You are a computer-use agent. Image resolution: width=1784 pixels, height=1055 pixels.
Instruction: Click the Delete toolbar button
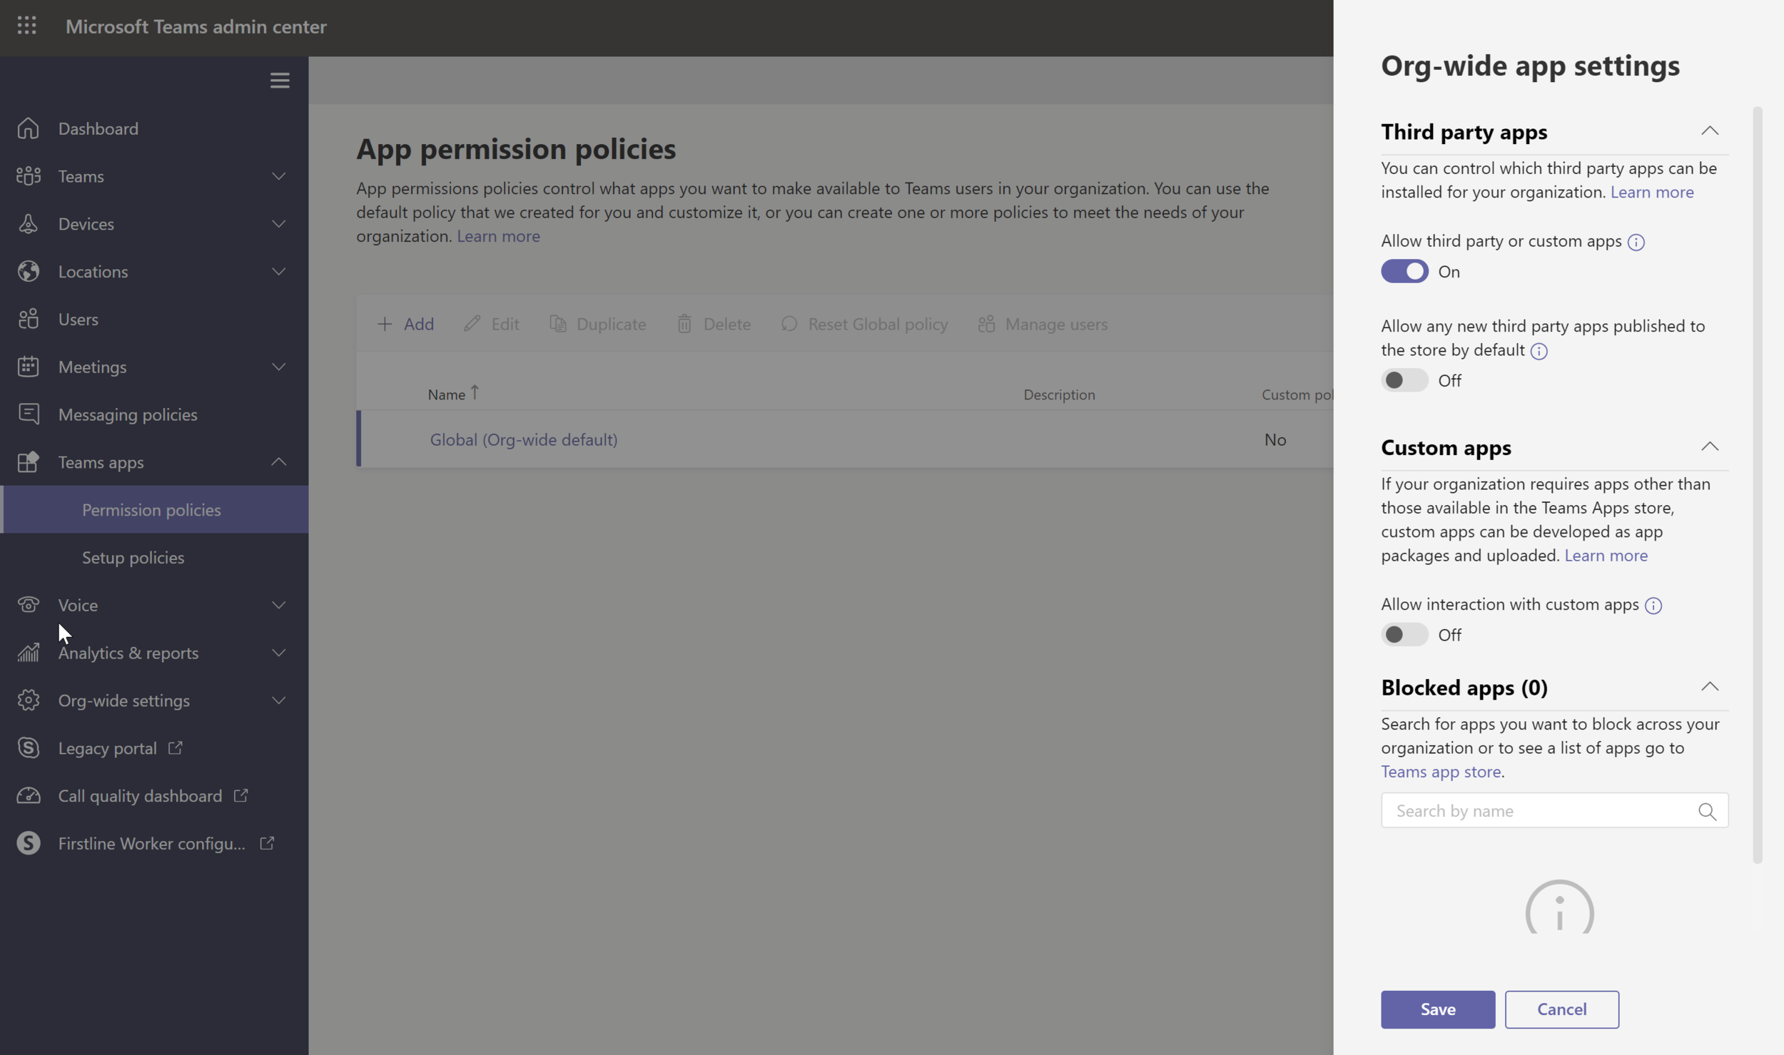(x=714, y=324)
